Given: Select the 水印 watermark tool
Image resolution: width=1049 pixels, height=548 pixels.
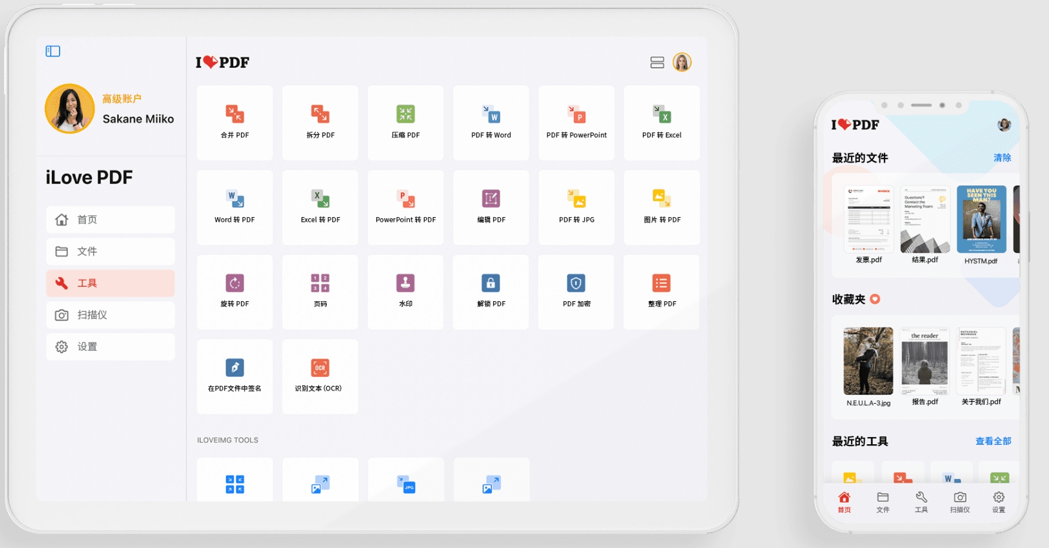Looking at the screenshot, I should tap(406, 292).
